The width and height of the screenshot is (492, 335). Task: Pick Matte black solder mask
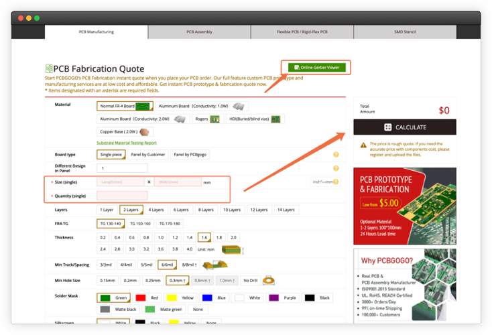click(x=118, y=310)
